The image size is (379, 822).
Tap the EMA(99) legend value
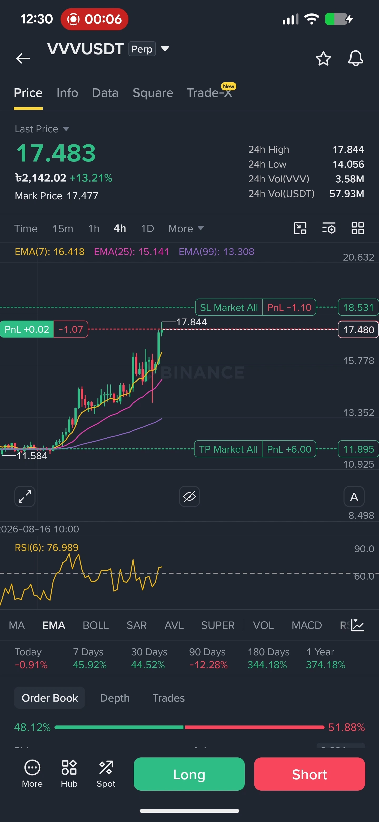click(x=216, y=252)
